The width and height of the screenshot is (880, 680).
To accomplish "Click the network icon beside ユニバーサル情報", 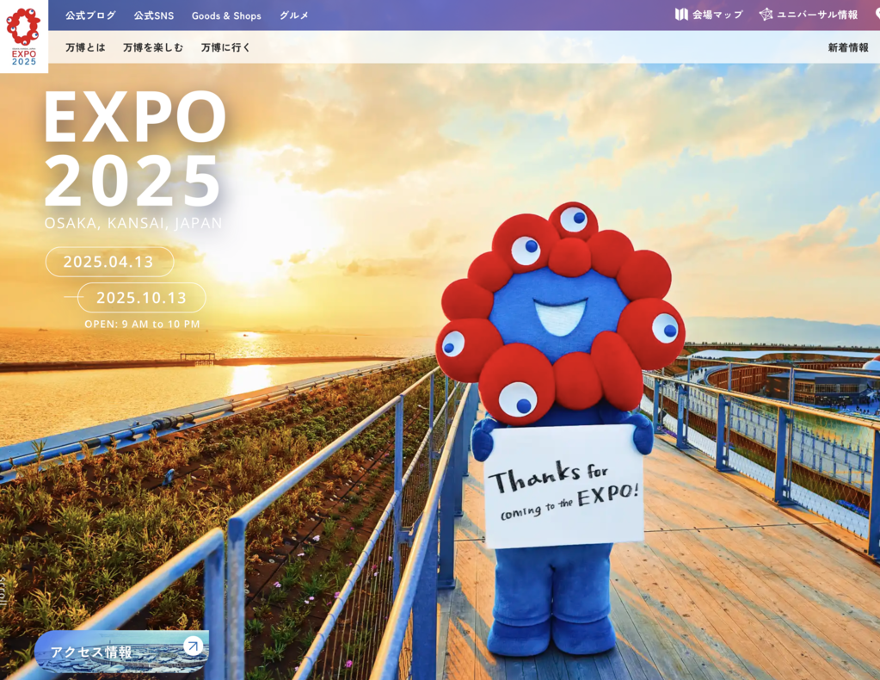I will [766, 15].
